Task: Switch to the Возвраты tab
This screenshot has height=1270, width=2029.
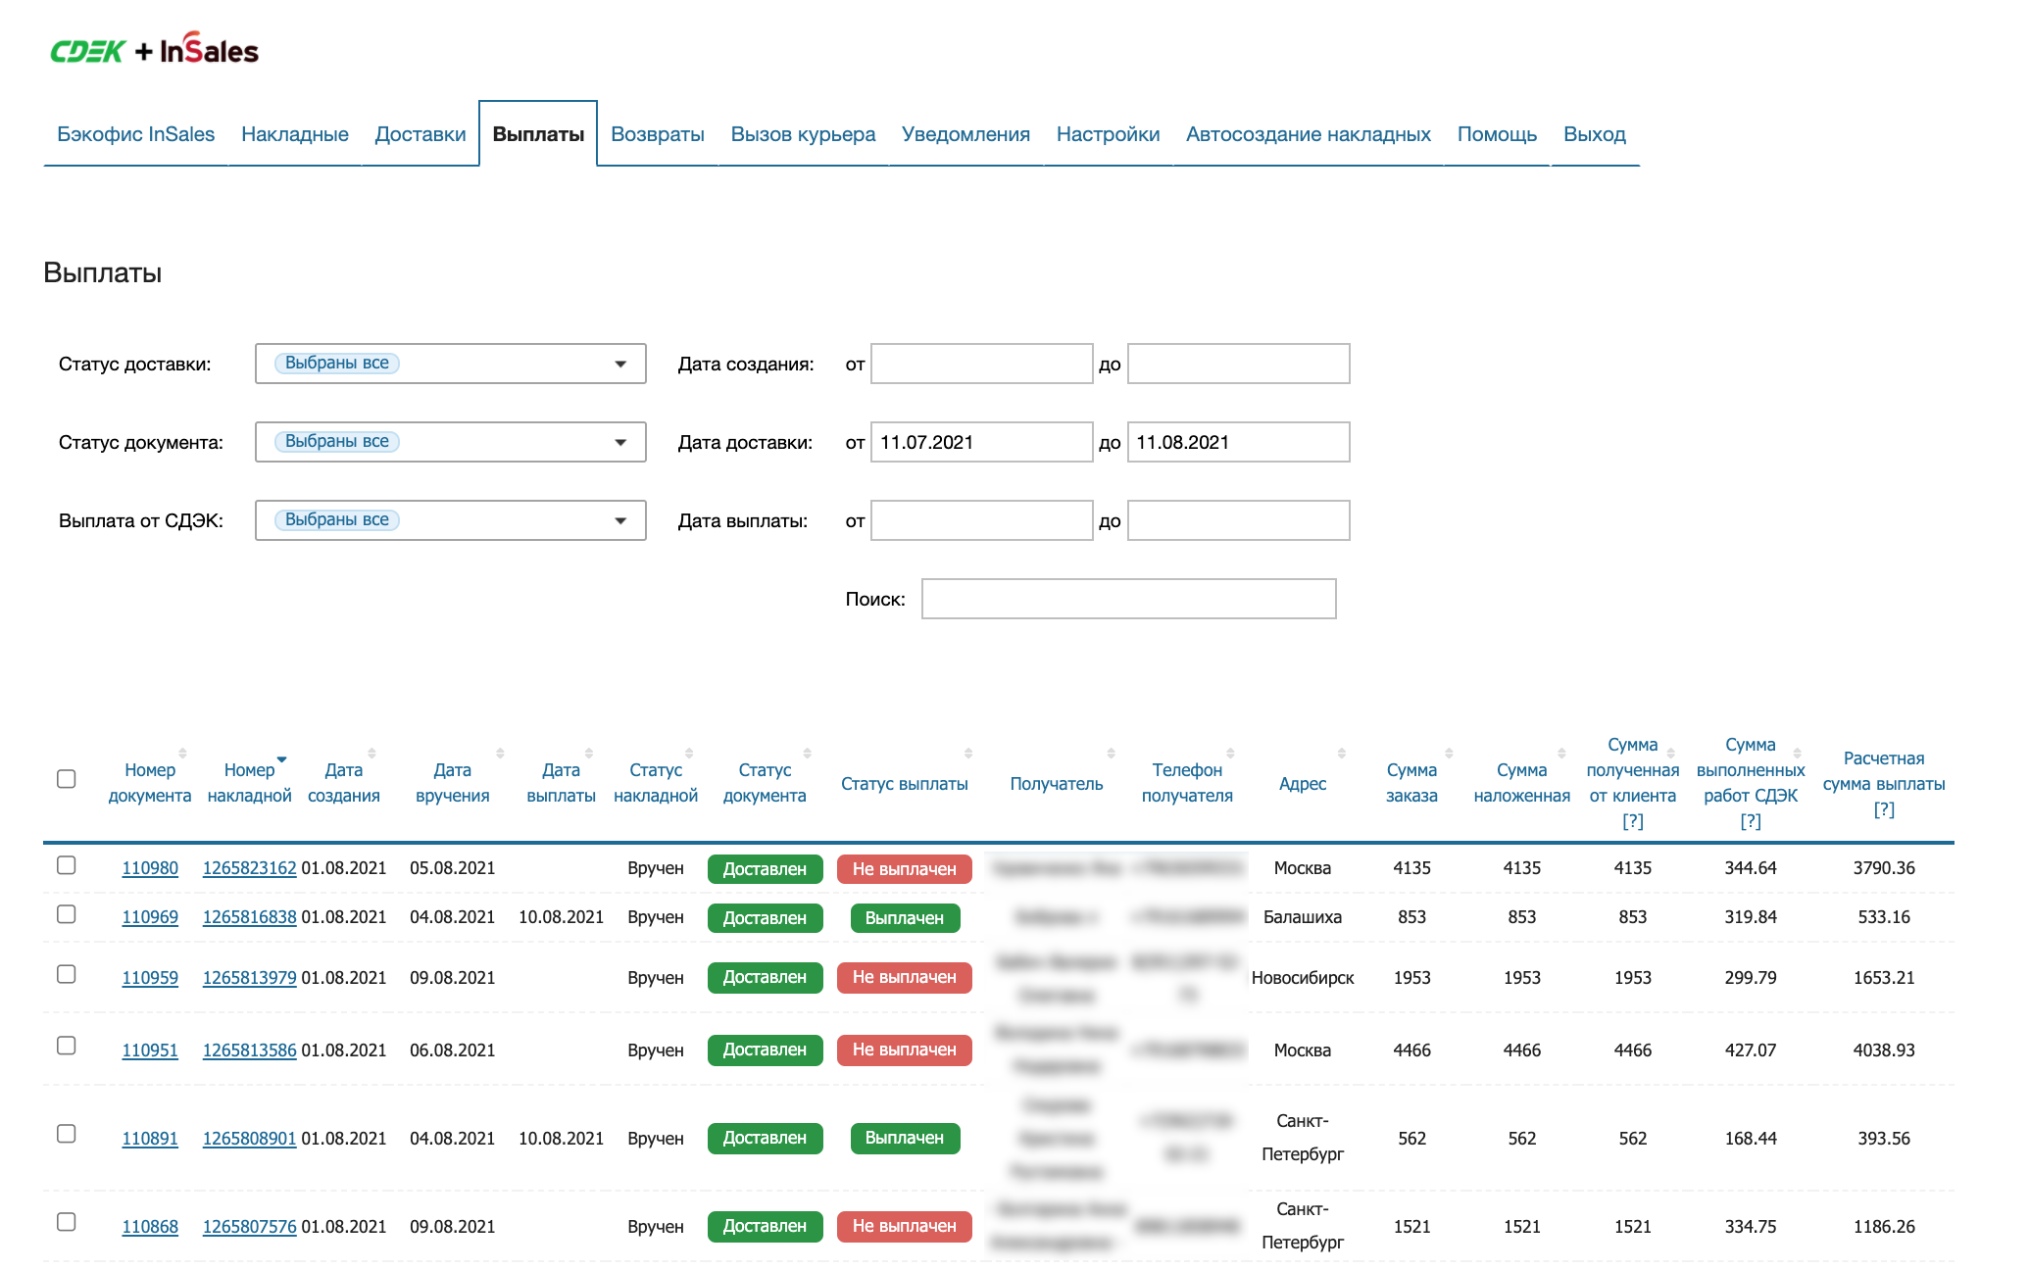Action: (657, 134)
